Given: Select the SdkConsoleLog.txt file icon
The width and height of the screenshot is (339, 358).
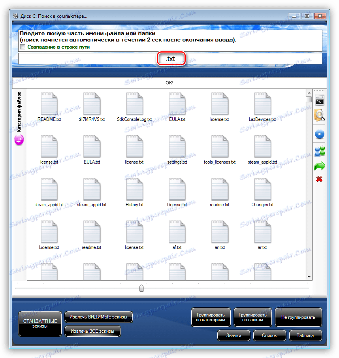Looking at the screenshot, I should (x=134, y=104).
